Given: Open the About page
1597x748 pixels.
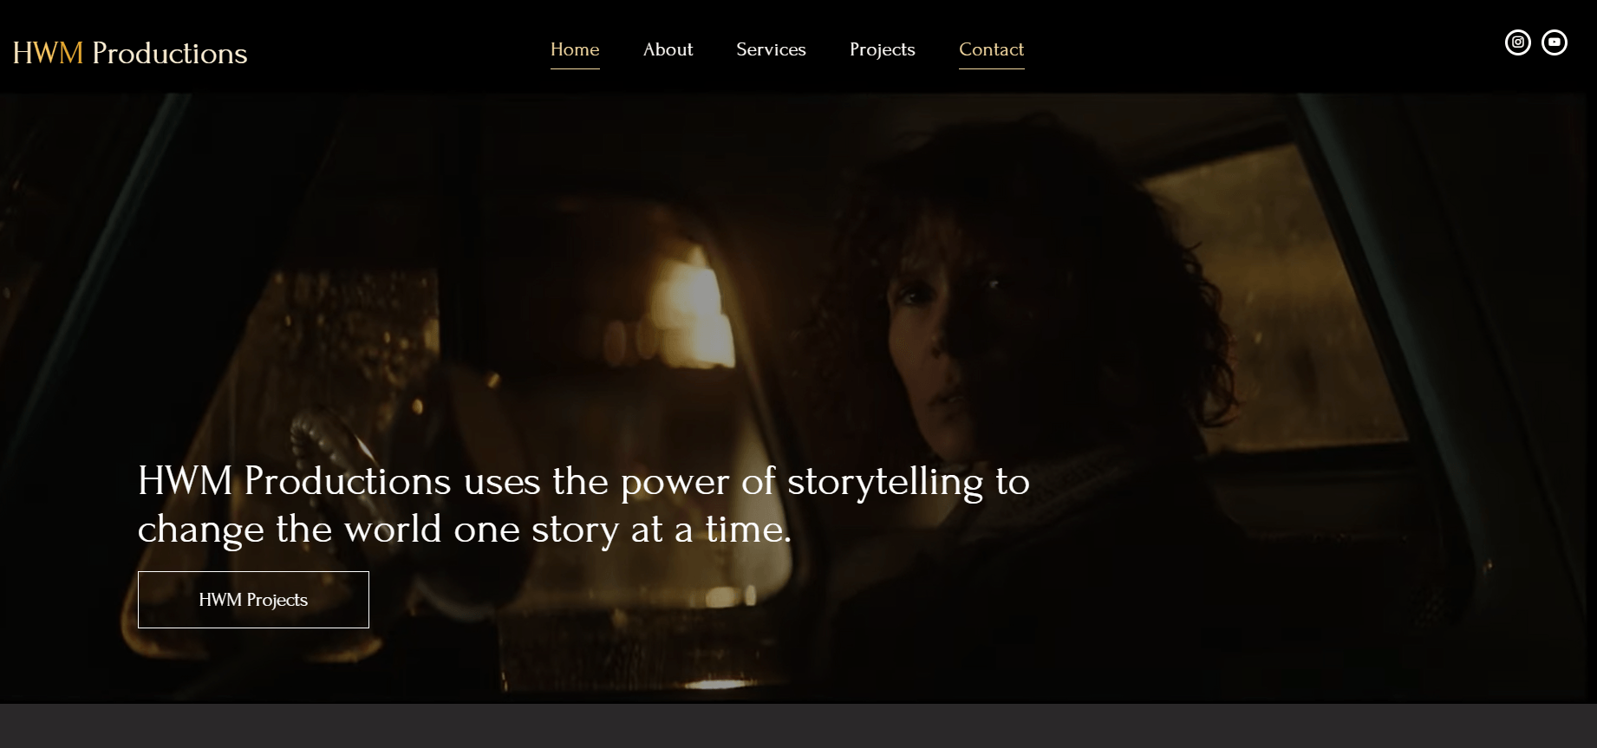Looking at the screenshot, I should (x=668, y=49).
